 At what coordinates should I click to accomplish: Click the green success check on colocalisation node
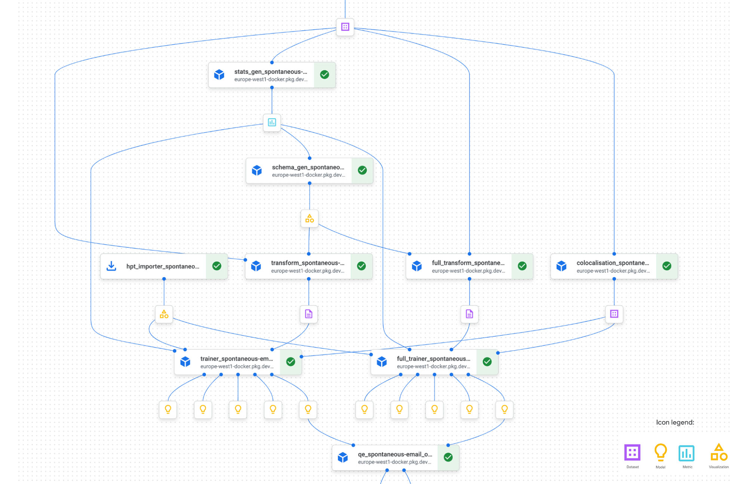666,266
